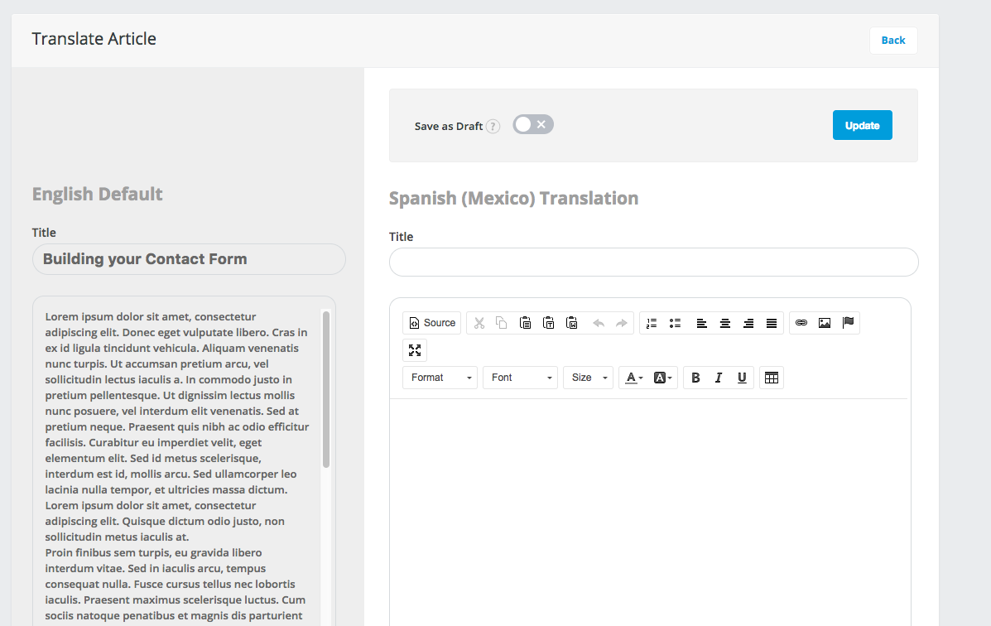Insert an image via image icon
The height and width of the screenshot is (626, 991).
pyautogui.click(x=825, y=323)
